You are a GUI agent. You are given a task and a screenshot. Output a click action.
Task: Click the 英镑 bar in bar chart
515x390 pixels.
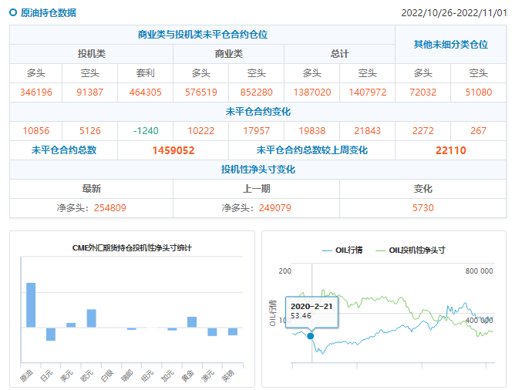click(x=232, y=331)
